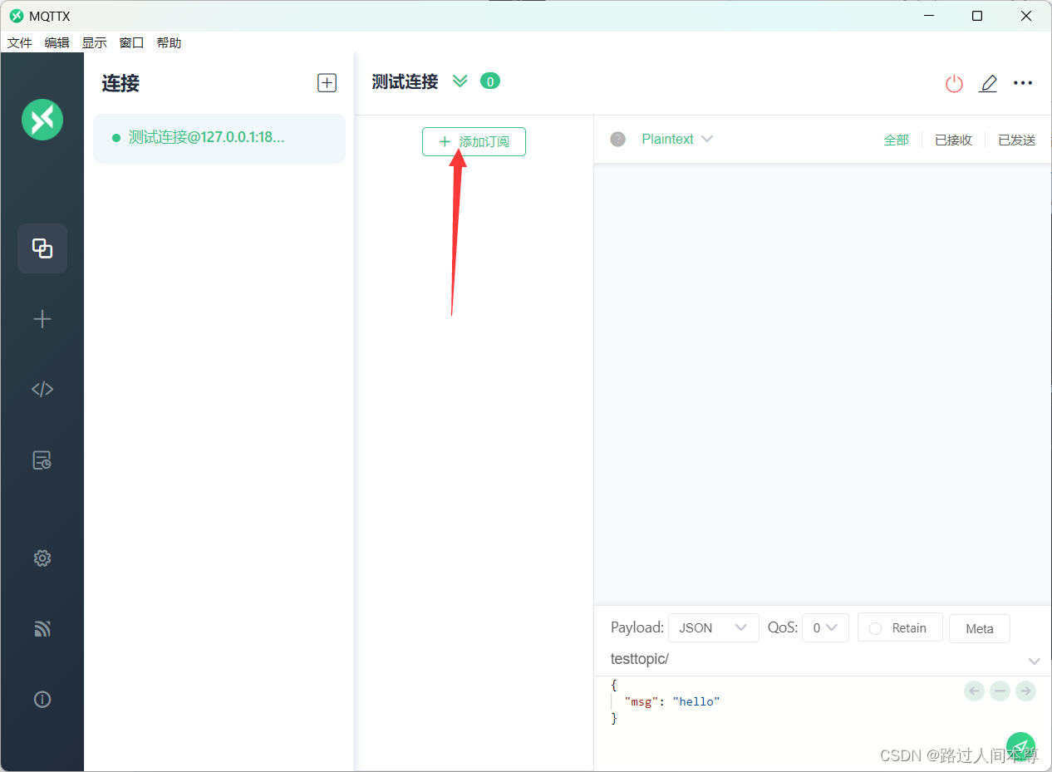The width and height of the screenshot is (1052, 772).
Task: Click the grey help question-mark icon
Action: 617,139
